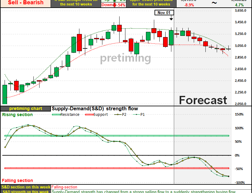Click the '3,250.0' price axis label
Viewport: 252px width, 193px height.
240,34
